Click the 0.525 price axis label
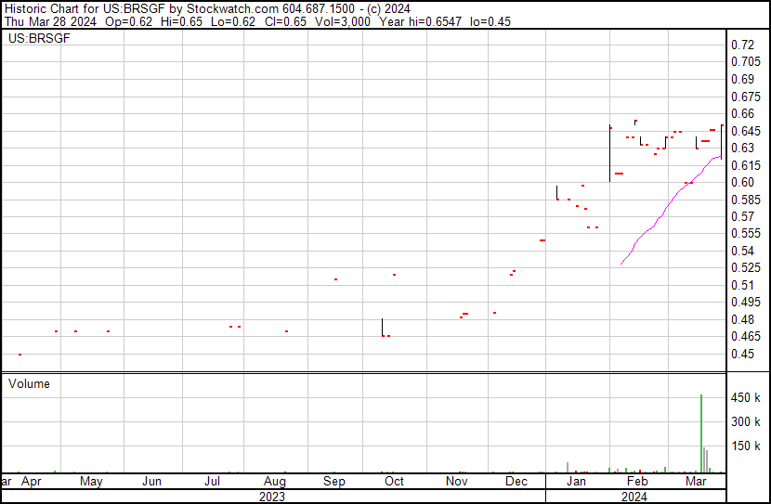This screenshot has height=504, width=771. (745, 268)
